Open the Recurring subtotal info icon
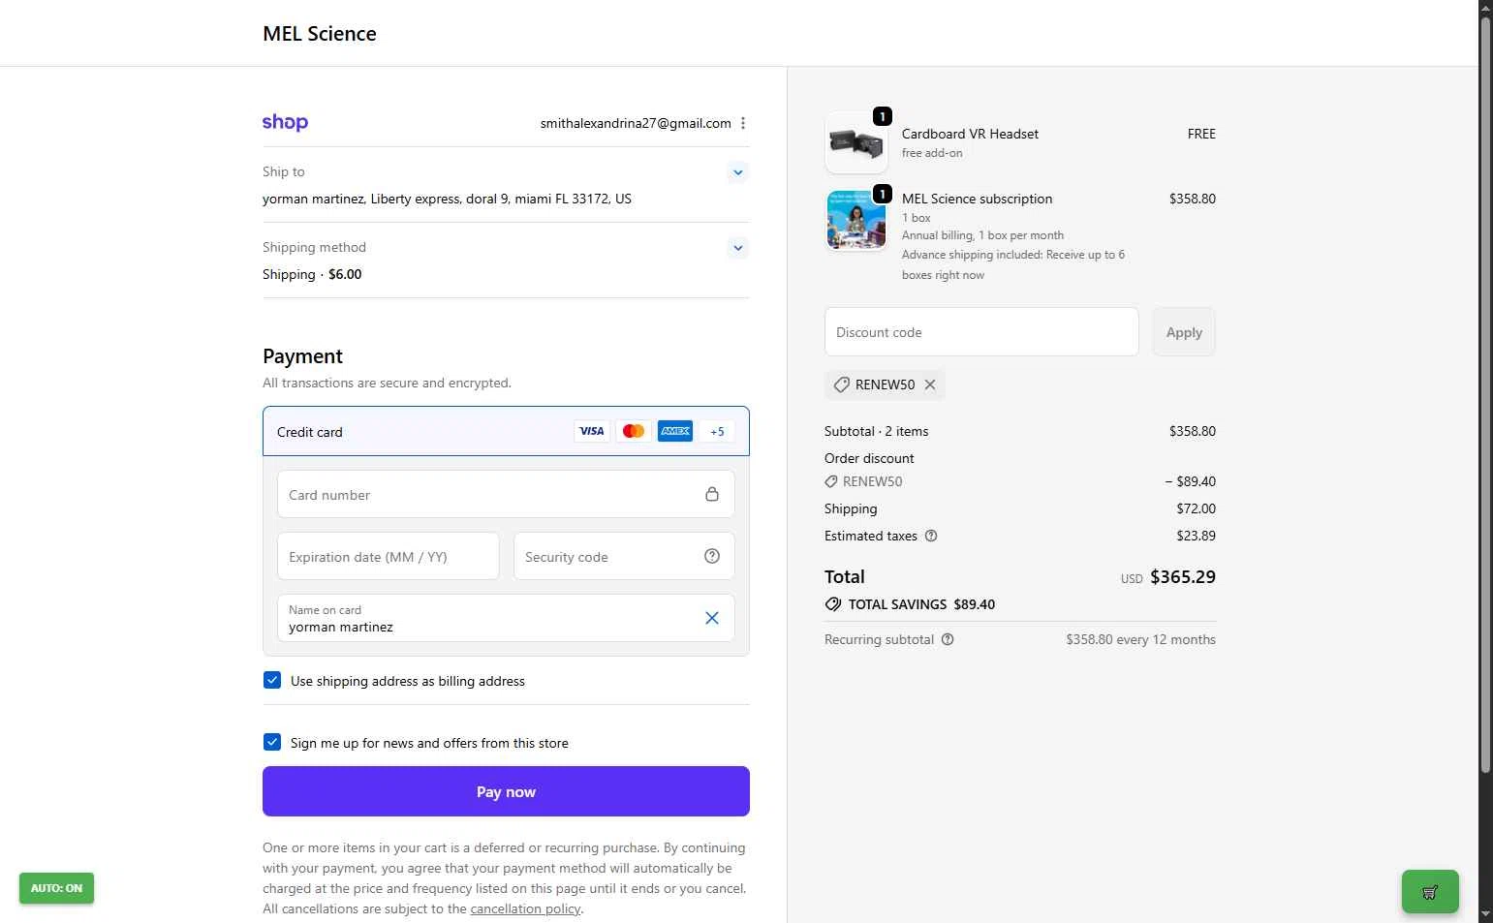The height and width of the screenshot is (923, 1493). [948, 639]
